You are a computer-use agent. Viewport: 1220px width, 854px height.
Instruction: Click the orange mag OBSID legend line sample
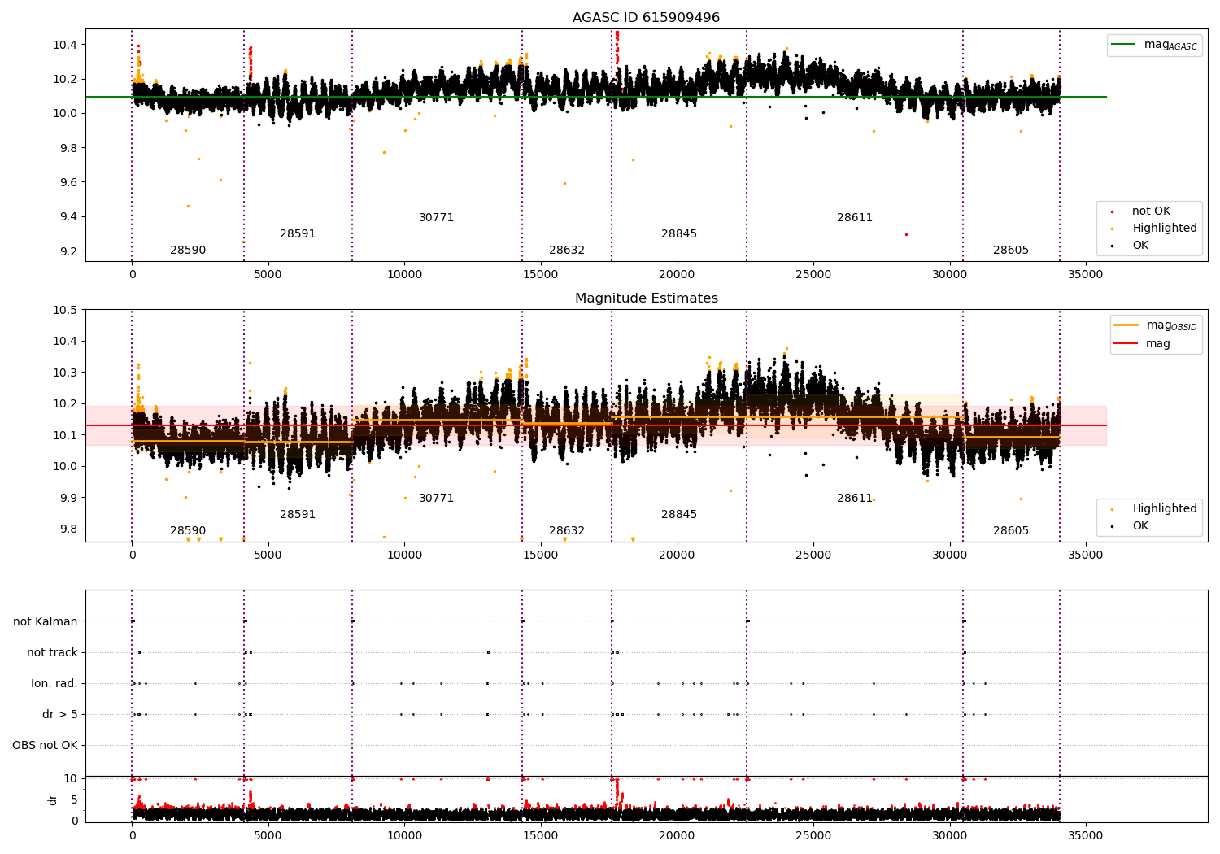1126,325
